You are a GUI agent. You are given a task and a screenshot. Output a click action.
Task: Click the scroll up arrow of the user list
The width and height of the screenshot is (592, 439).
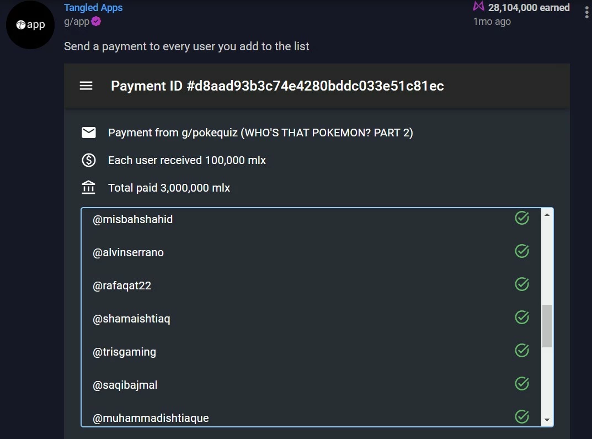(x=547, y=215)
